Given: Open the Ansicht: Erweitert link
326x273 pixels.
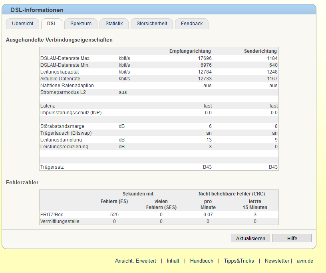Looking at the screenshot, I should coord(135,261).
